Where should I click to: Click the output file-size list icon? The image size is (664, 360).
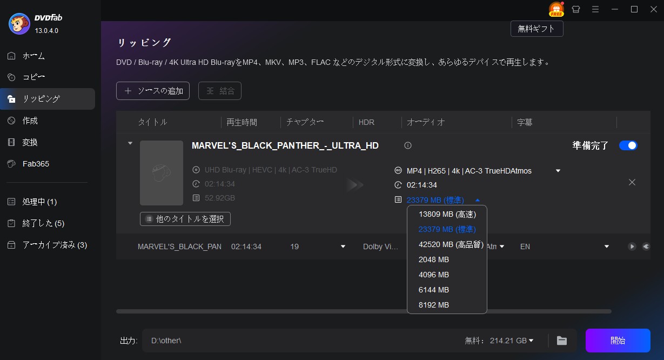398,199
